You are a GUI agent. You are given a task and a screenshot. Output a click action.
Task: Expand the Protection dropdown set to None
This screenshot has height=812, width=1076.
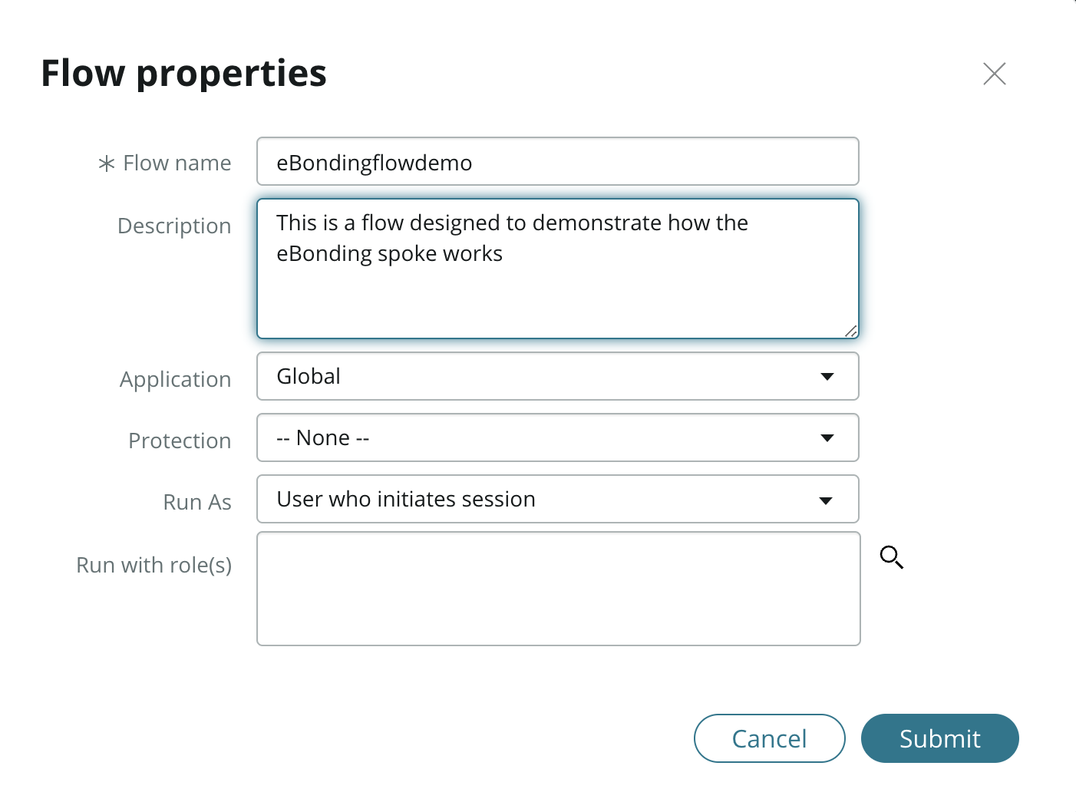557,437
